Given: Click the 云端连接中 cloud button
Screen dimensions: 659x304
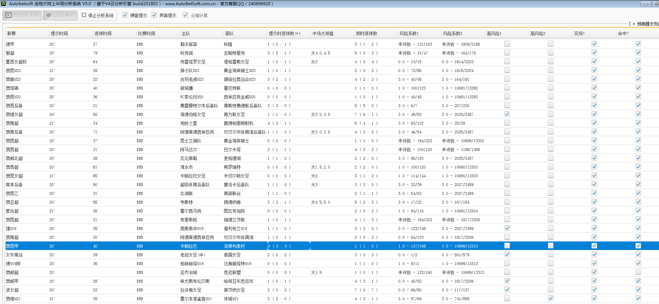Looking at the screenshot, I should (x=60, y=15).
